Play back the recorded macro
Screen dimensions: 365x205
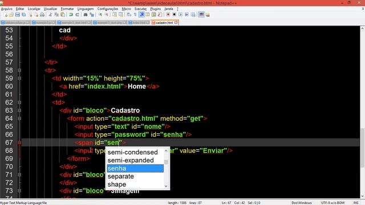[x=180, y=15]
